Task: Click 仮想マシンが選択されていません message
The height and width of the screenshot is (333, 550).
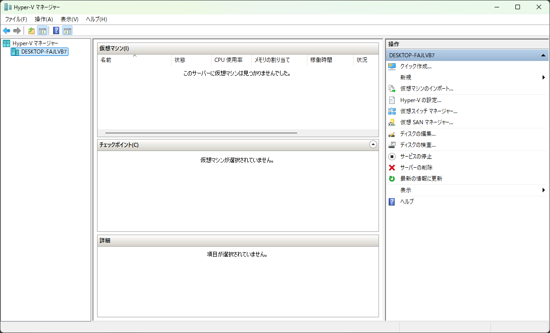Action: click(237, 160)
